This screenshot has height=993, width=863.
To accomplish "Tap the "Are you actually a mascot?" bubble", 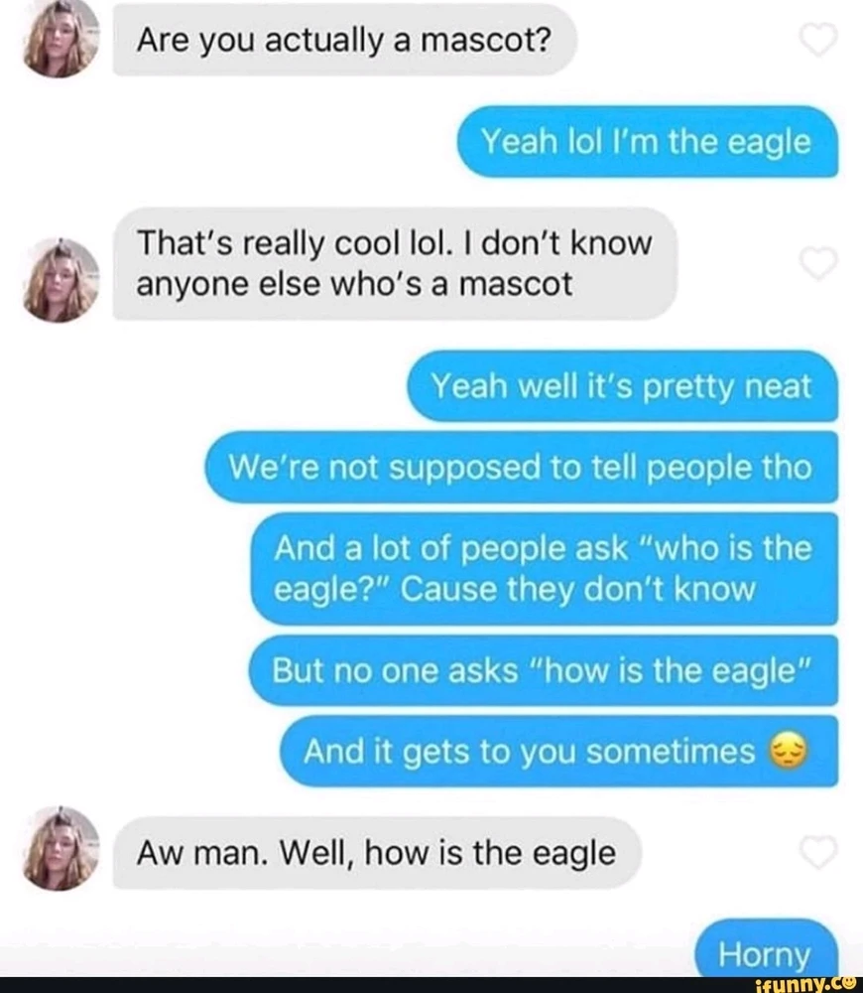I will 345,40.
